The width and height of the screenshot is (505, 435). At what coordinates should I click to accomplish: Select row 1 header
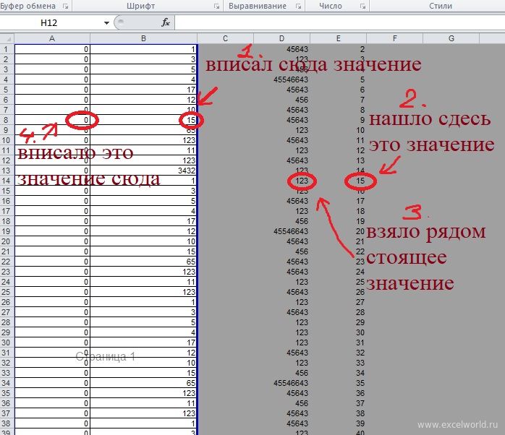[7, 49]
